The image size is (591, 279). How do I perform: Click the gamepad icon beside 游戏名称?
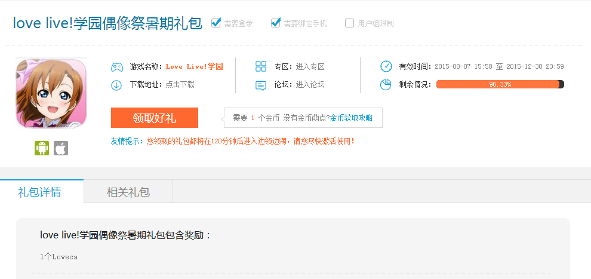[117, 67]
